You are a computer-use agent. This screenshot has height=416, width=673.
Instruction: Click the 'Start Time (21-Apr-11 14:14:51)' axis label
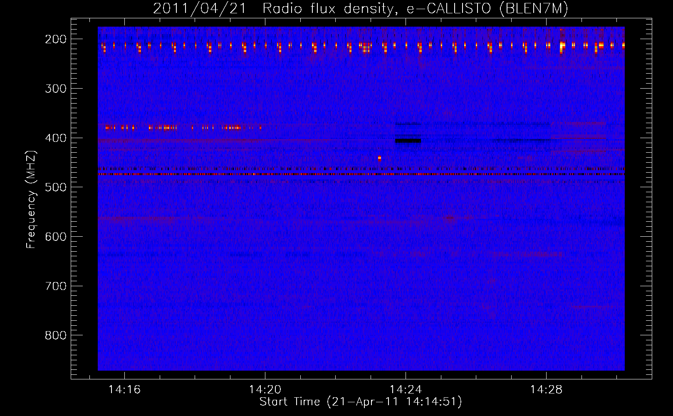[361, 402]
